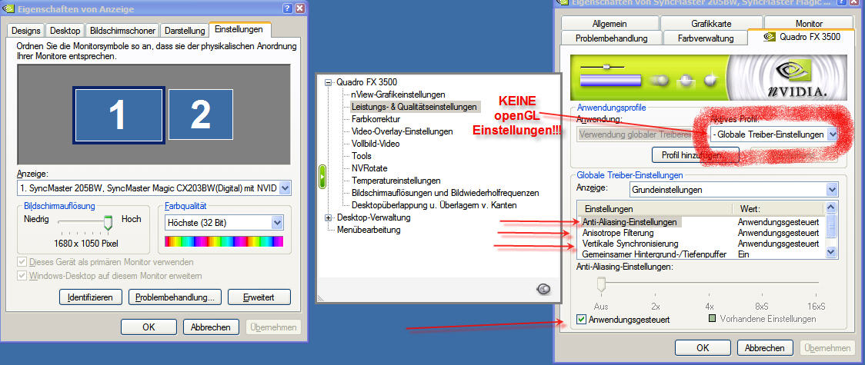Screen dimensions: 865x365
Task: Collapse the Quadro FX 3500 tree node
Action: coord(329,82)
